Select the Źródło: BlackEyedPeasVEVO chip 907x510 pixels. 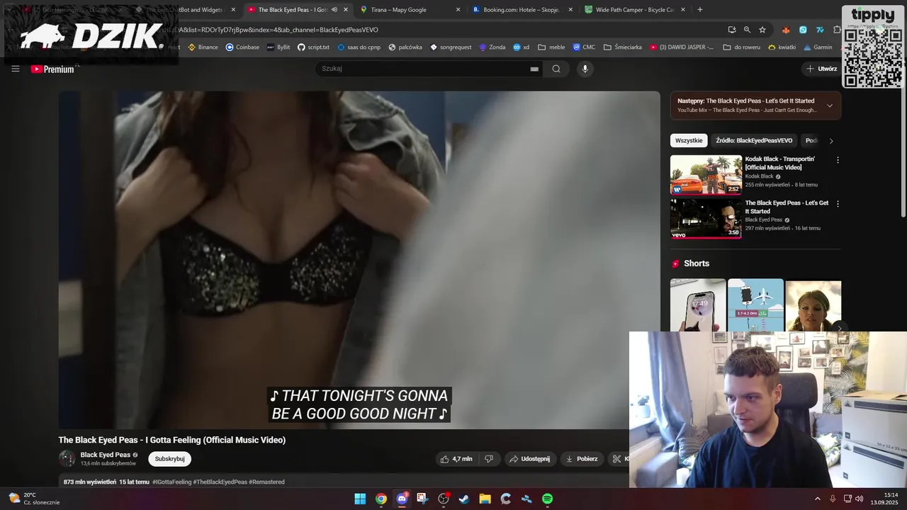pos(754,140)
